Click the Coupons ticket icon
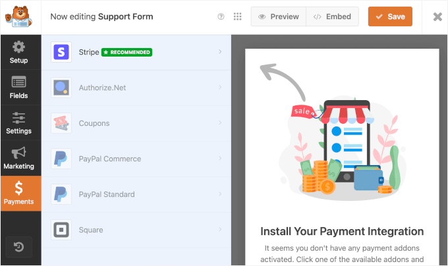The width and height of the screenshot is (448, 266). (61, 123)
